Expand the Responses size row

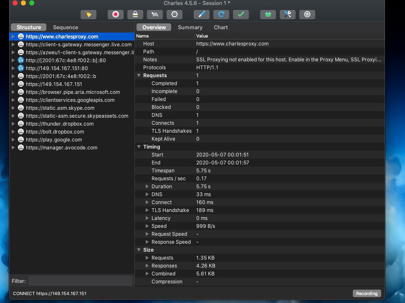[x=147, y=266]
